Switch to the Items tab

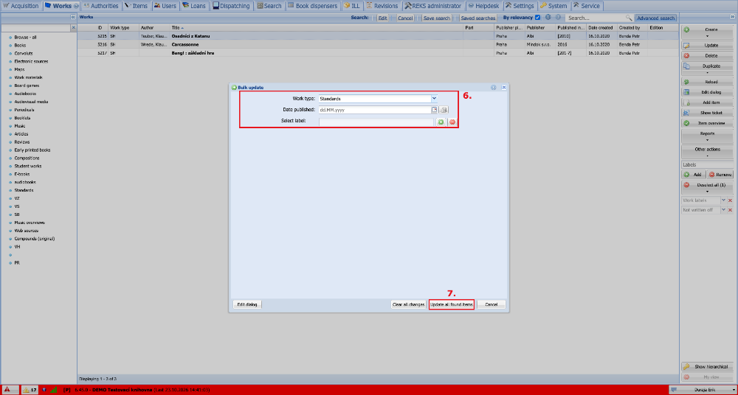click(136, 6)
